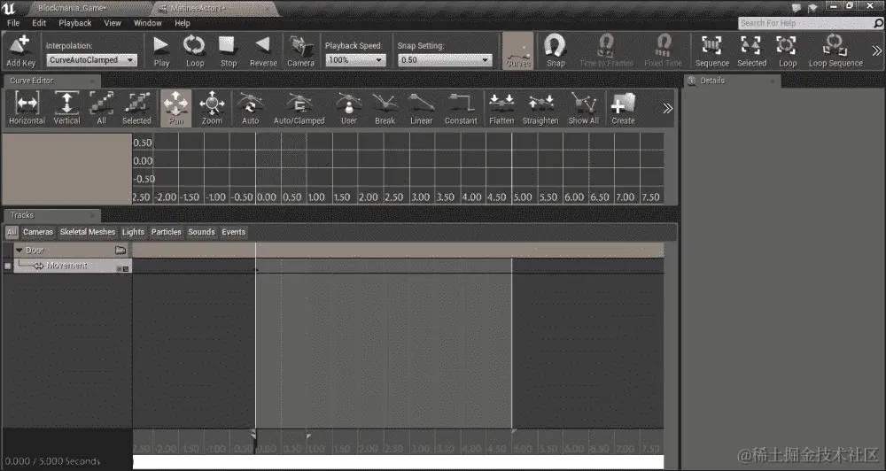Set tangent to User

[348, 108]
